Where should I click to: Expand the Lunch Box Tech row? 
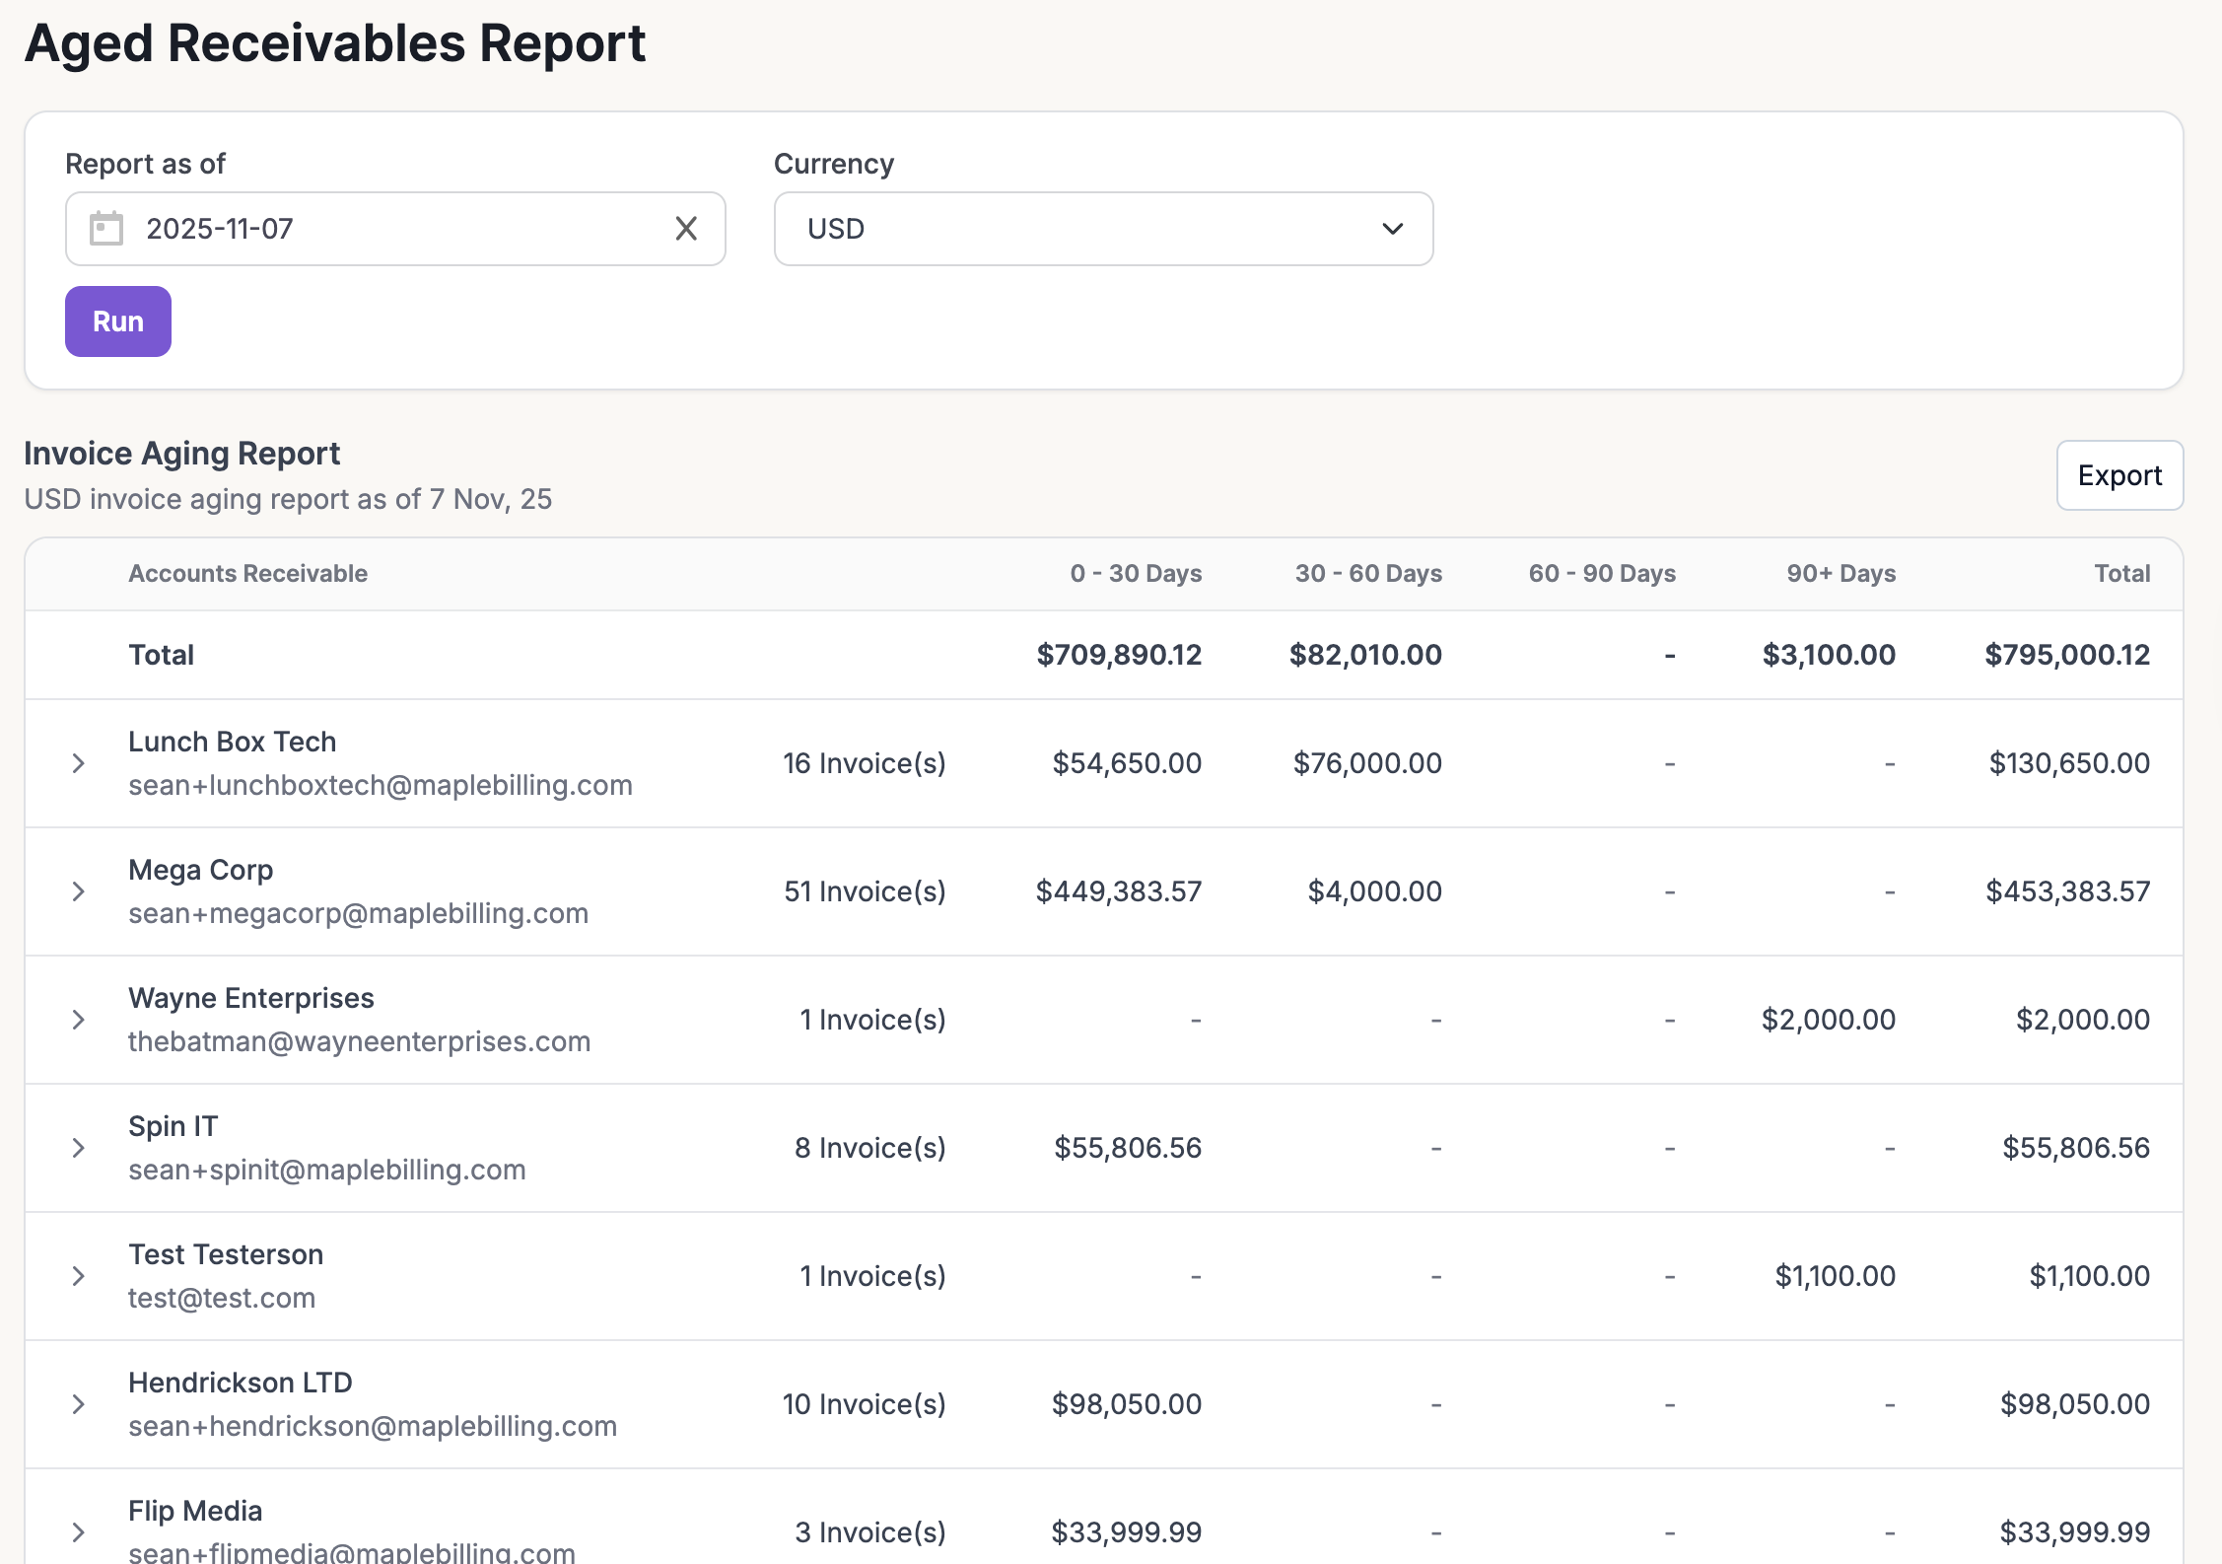79,763
